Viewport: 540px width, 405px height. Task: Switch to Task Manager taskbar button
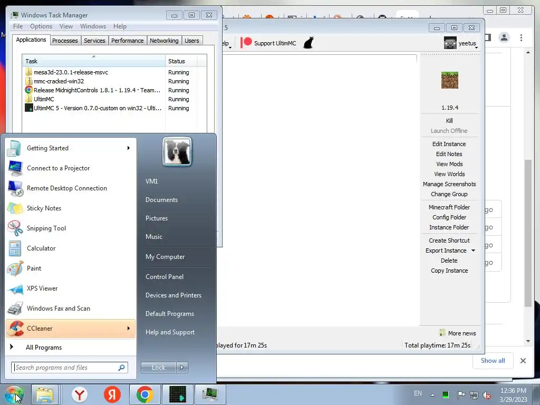click(x=210, y=394)
